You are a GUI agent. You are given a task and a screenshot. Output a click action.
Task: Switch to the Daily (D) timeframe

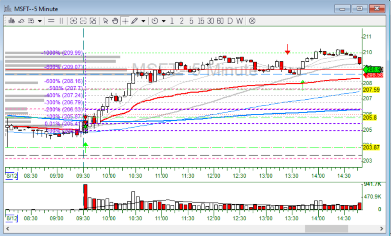[230, 21]
